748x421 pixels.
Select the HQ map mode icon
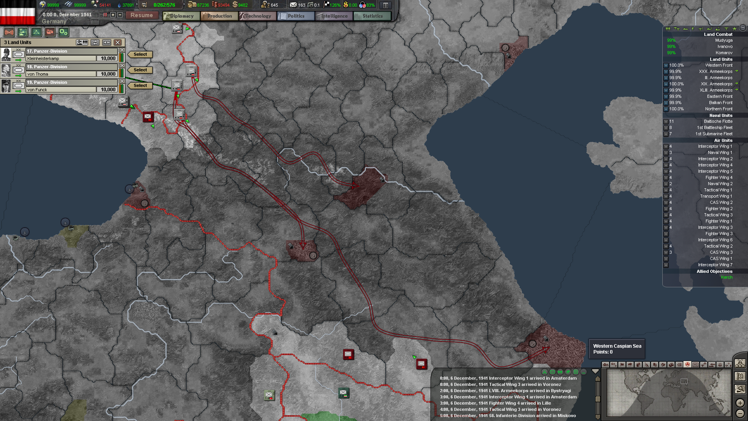pyautogui.click(x=696, y=365)
